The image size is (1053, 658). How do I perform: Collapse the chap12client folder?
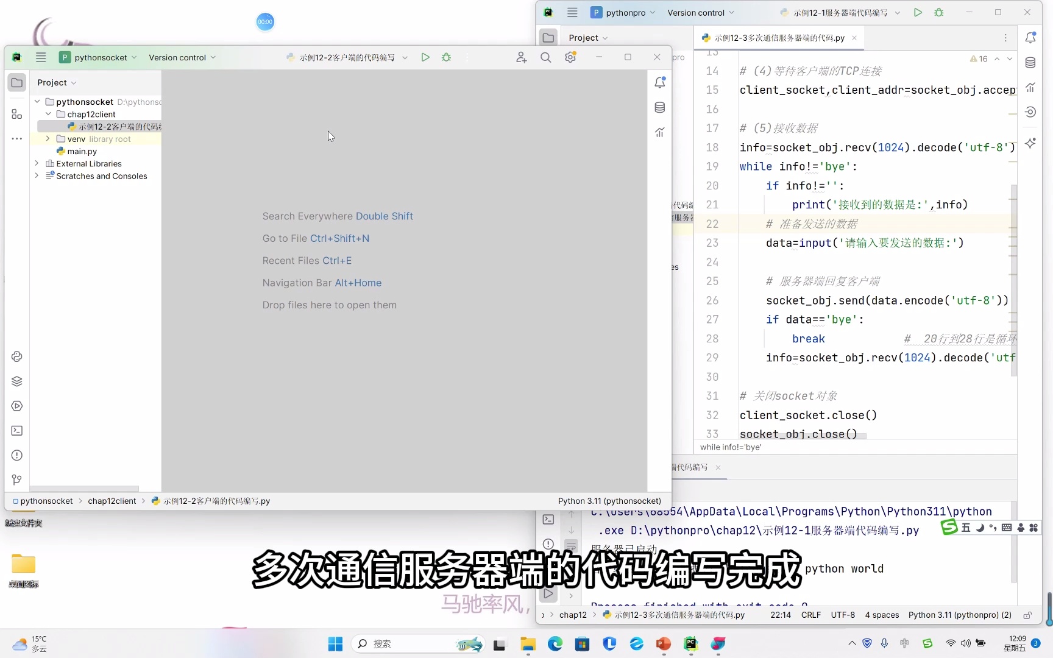tap(48, 114)
